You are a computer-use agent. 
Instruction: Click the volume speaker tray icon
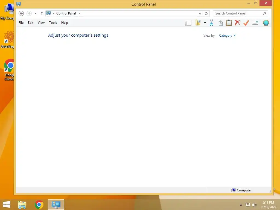pos(254,205)
